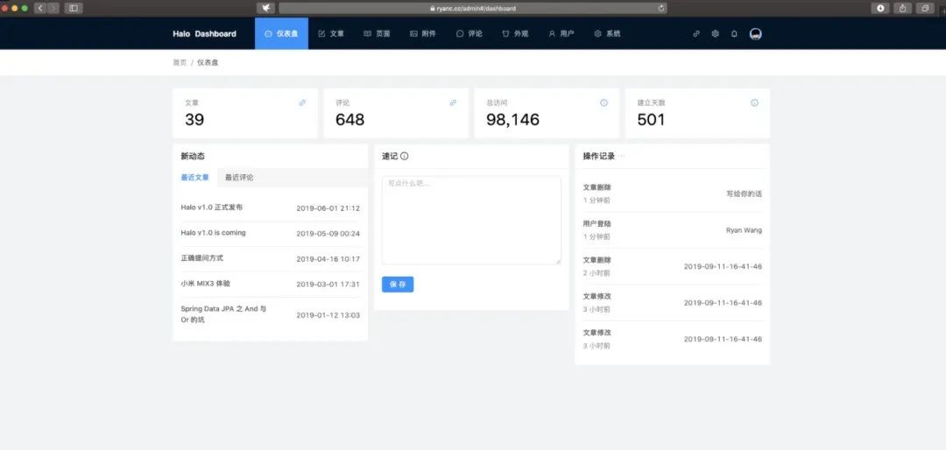Click the info icon beside 速记
The height and width of the screenshot is (450, 946).
[404, 156]
